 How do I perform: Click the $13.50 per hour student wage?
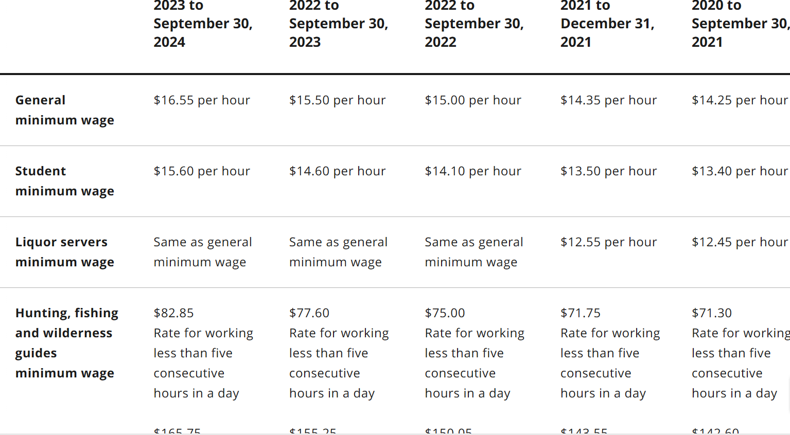click(x=608, y=171)
